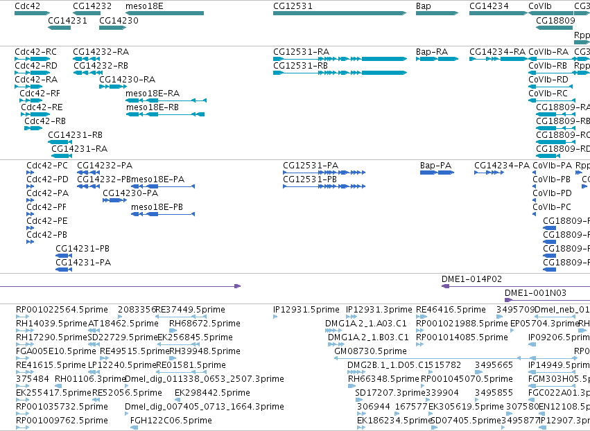Click the RE37449.5prime EST label
Screen dimensions: 590x431
pos(191,310)
